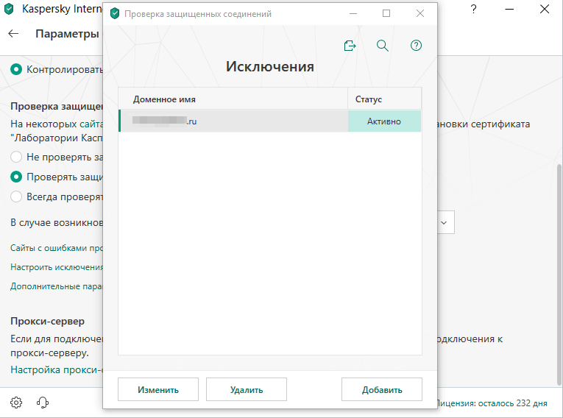Select the Контролировать radio button
This screenshot has height=418, width=563.
click(16, 69)
